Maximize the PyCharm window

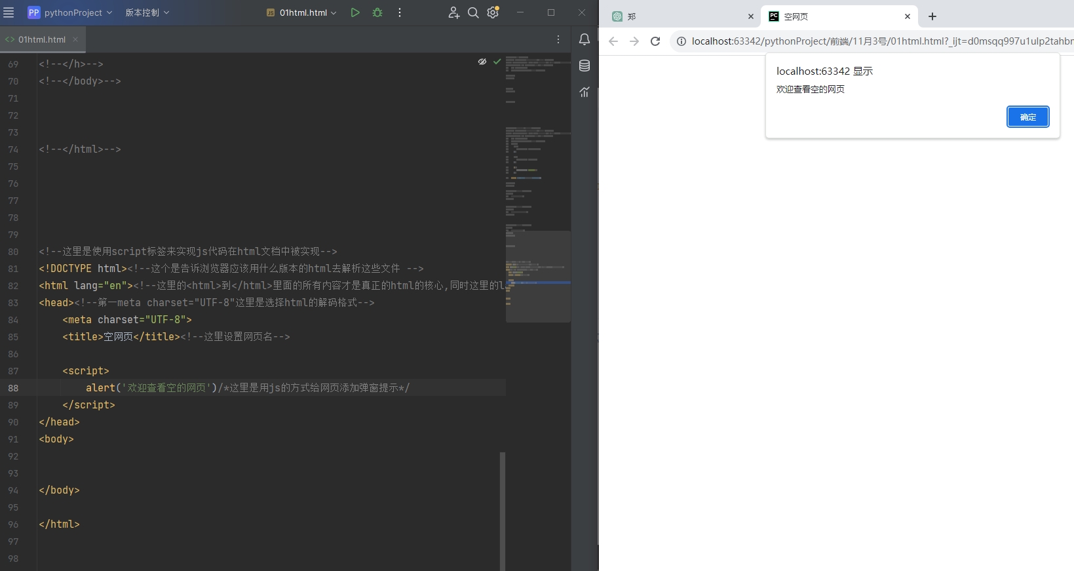(551, 12)
